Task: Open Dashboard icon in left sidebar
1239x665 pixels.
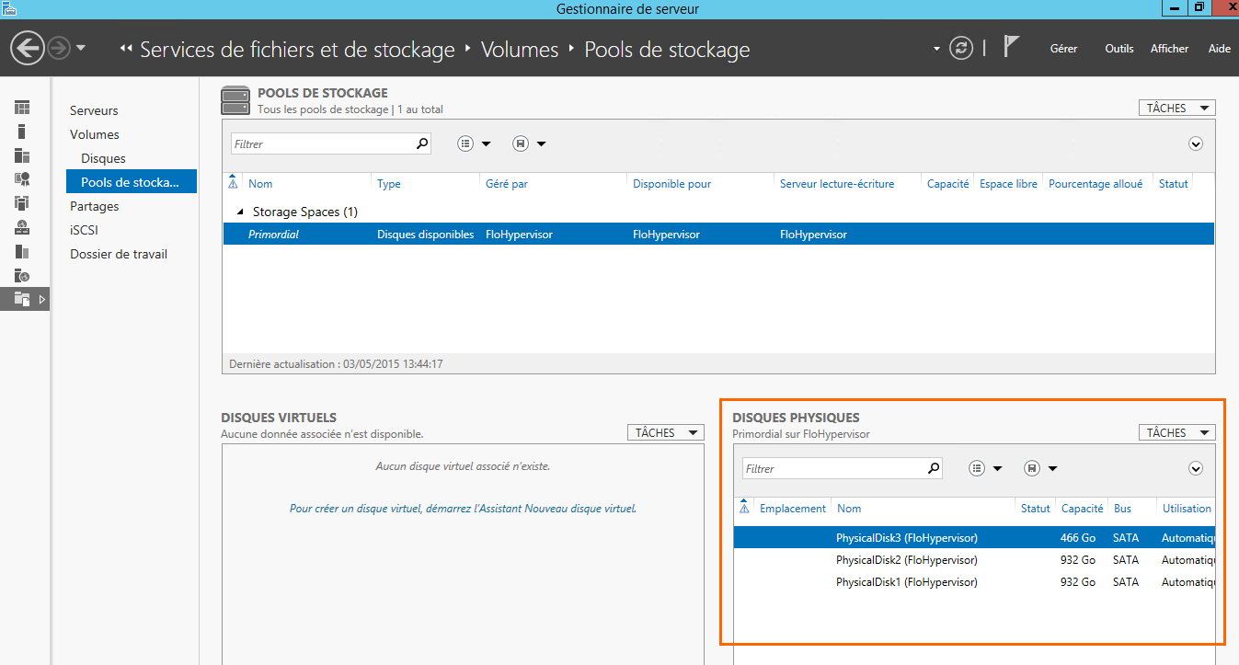Action: (22, 109)
